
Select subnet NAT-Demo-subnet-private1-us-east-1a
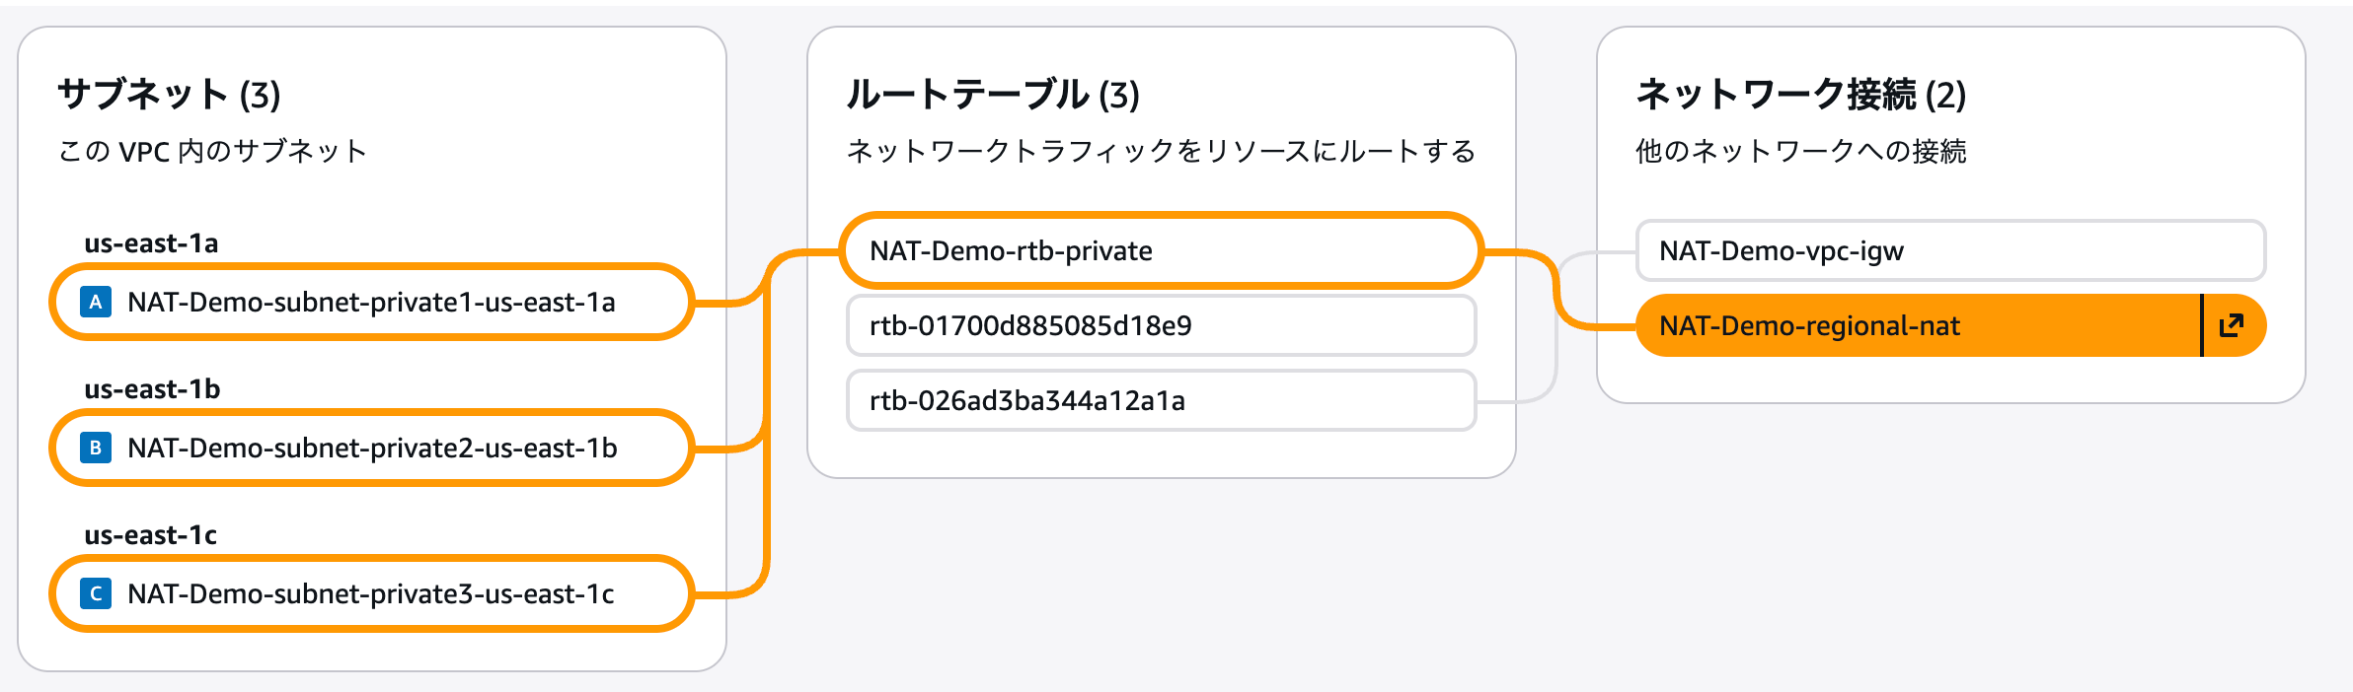pos(371,302)
